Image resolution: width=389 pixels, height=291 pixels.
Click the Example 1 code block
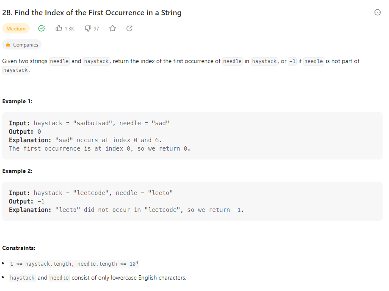[192, 136]
